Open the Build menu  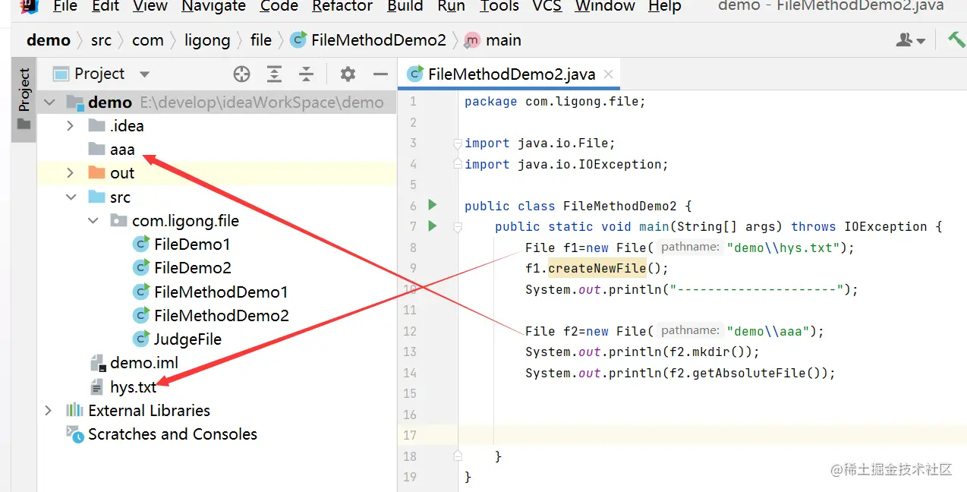(x=405, y=6)
